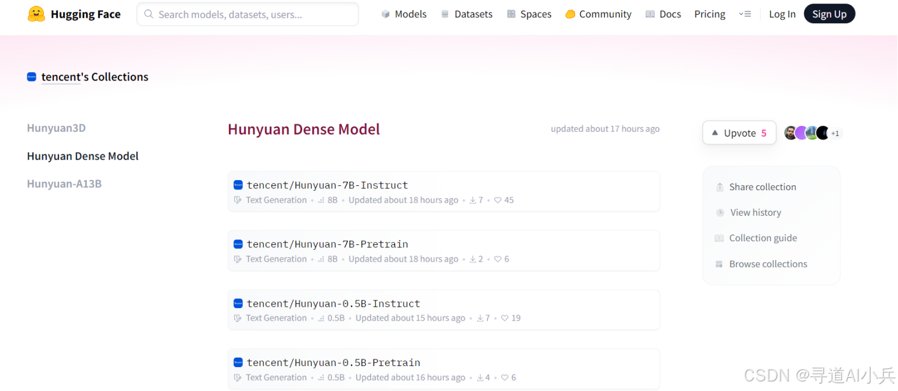Click Tencent logo on Hunyuan-0.5B-Pretrain card

tap(238, 362)
